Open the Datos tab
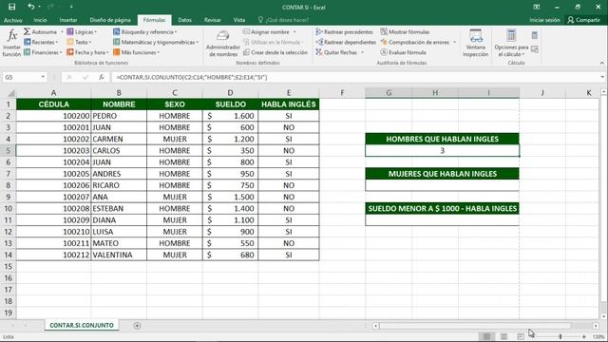Image resolution: width=608 pixels, height=342 pixels. (x=184, y=20)
